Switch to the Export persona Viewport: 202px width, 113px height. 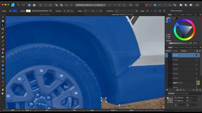tap(23, 5)
